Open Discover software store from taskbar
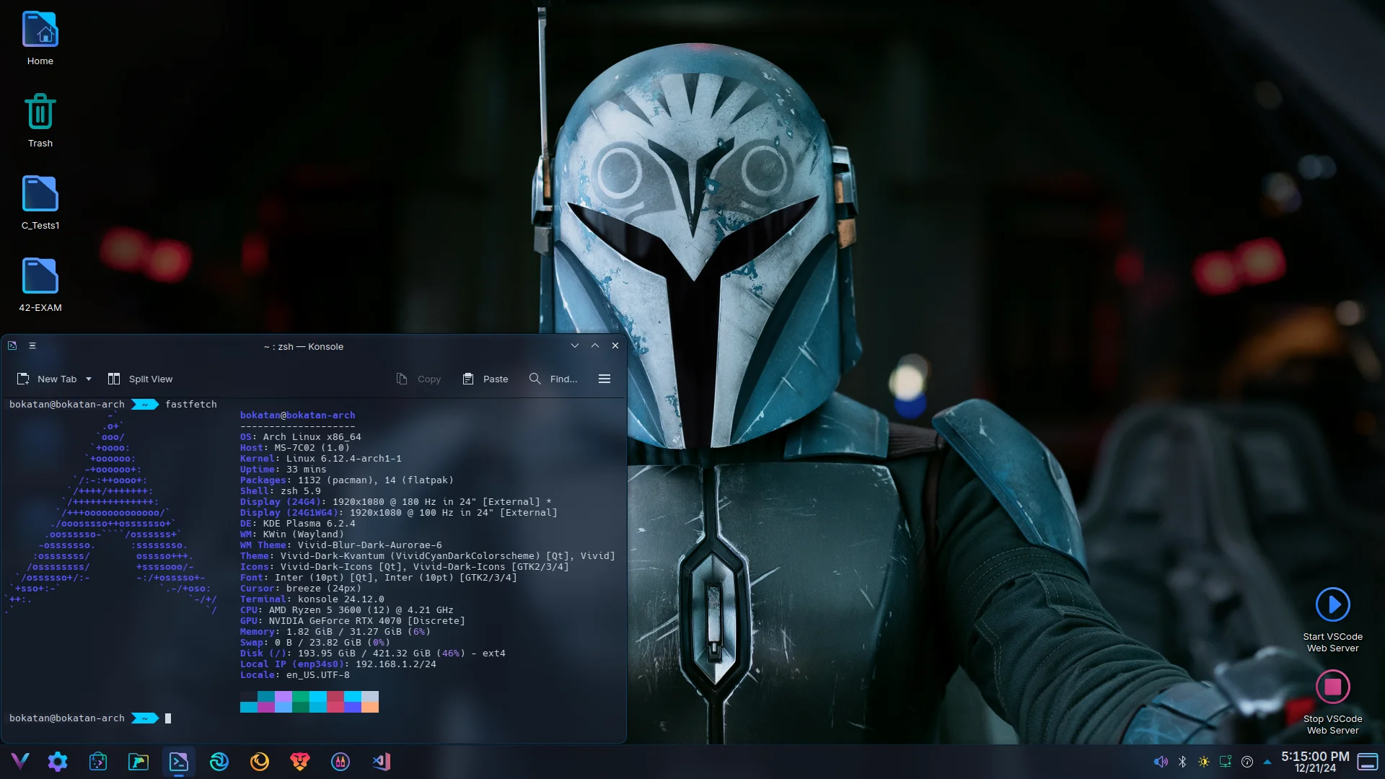1385x779 pixels. [x=98, y=761]
